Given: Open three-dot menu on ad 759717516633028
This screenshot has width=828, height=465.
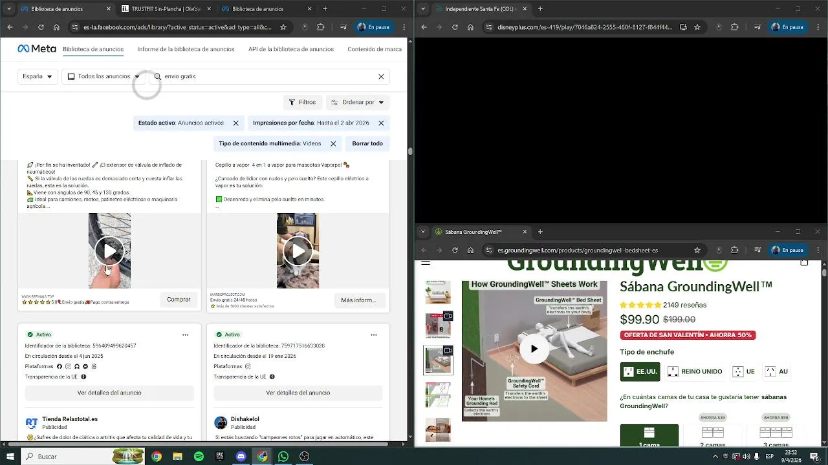Looking at the screenshot, I should pyautogui.click(x=373, y=335).
